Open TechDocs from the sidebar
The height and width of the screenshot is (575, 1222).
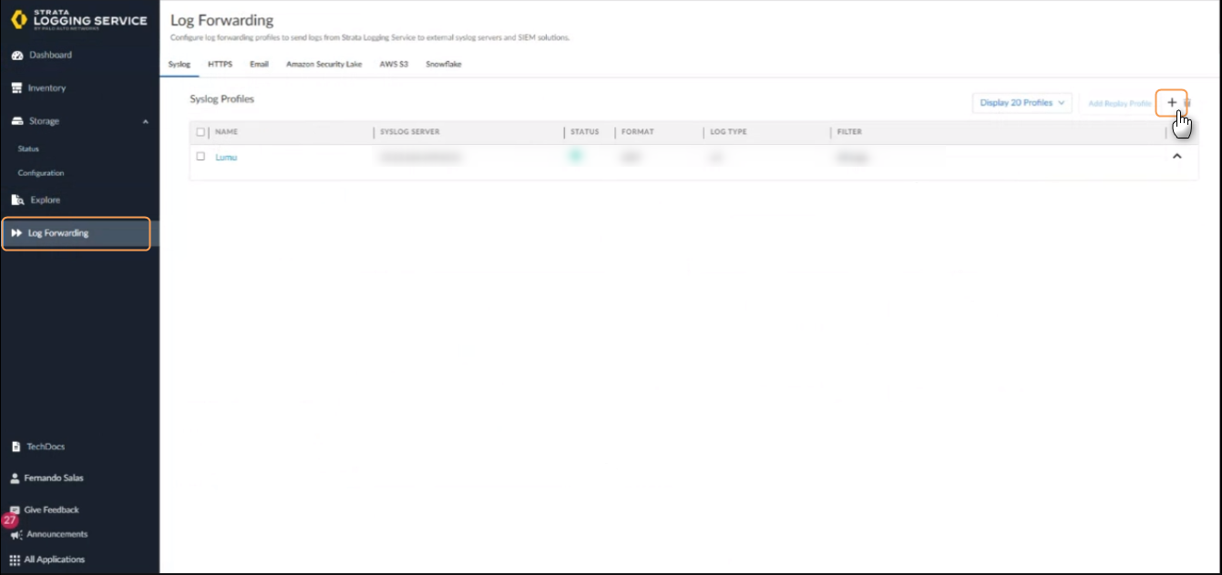click(x=46, y=447)
